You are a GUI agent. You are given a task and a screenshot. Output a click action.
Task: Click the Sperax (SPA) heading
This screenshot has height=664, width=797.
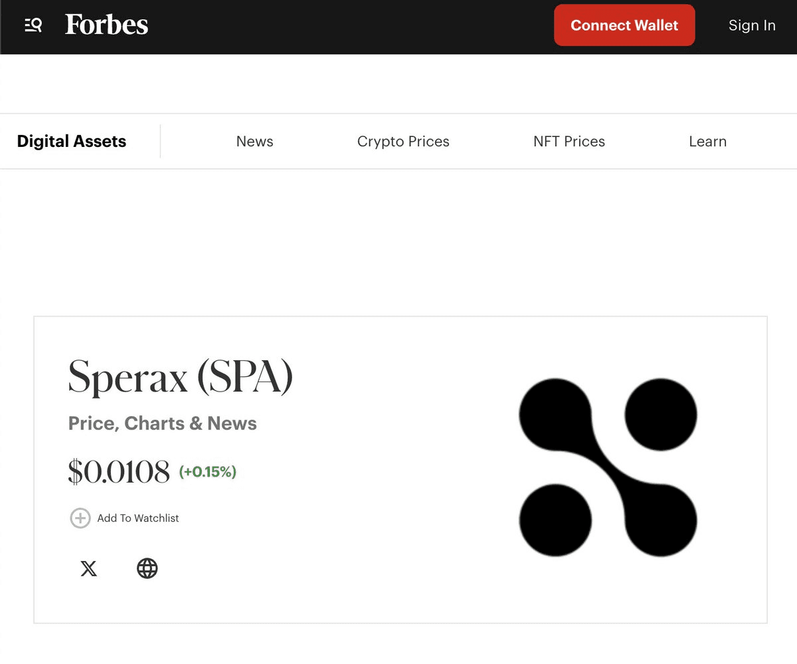(180, 377)
